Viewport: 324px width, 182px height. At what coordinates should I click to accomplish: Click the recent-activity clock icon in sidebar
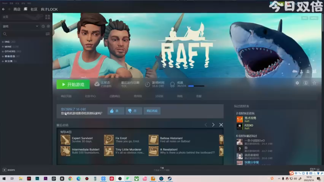point(43,26)
